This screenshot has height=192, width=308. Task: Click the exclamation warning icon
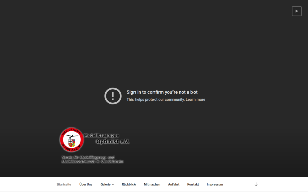click(113, 96)
